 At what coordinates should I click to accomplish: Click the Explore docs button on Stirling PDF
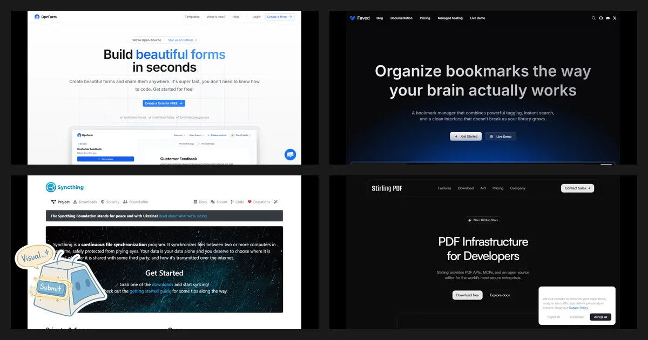tap(500, 295)
